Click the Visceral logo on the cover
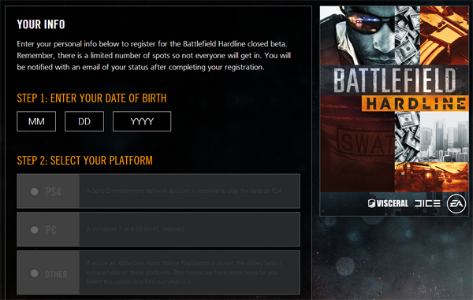473x300 pixels. coord(388,204)
